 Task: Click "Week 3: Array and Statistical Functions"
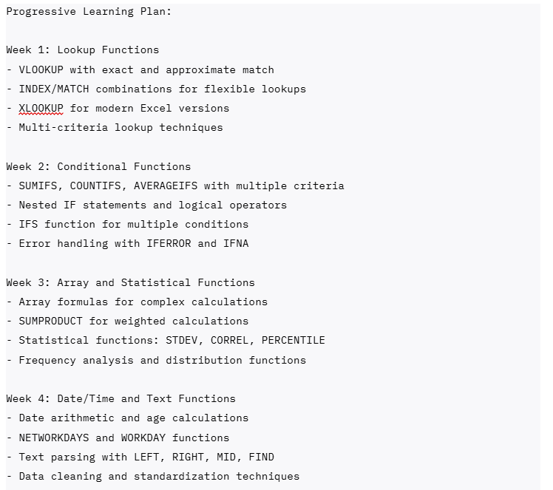130,282
